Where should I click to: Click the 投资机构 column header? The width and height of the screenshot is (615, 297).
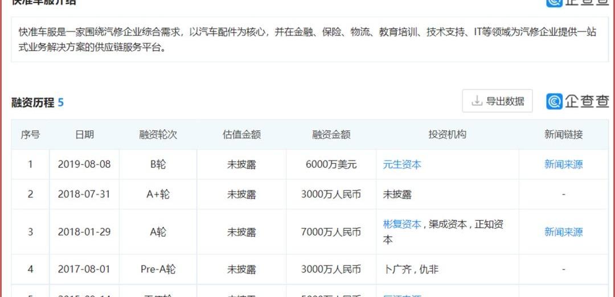pyautogui.click(x=447, y=135)
